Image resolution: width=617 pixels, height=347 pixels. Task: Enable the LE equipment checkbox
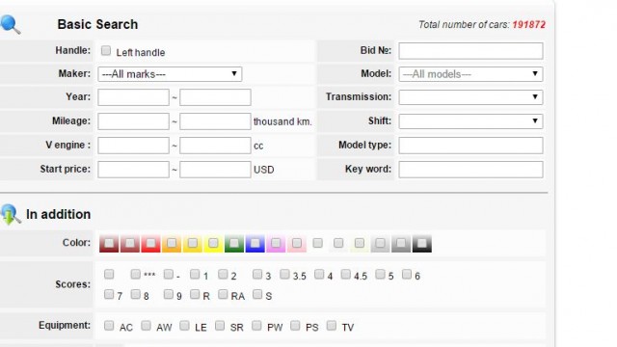pos(184,326)
